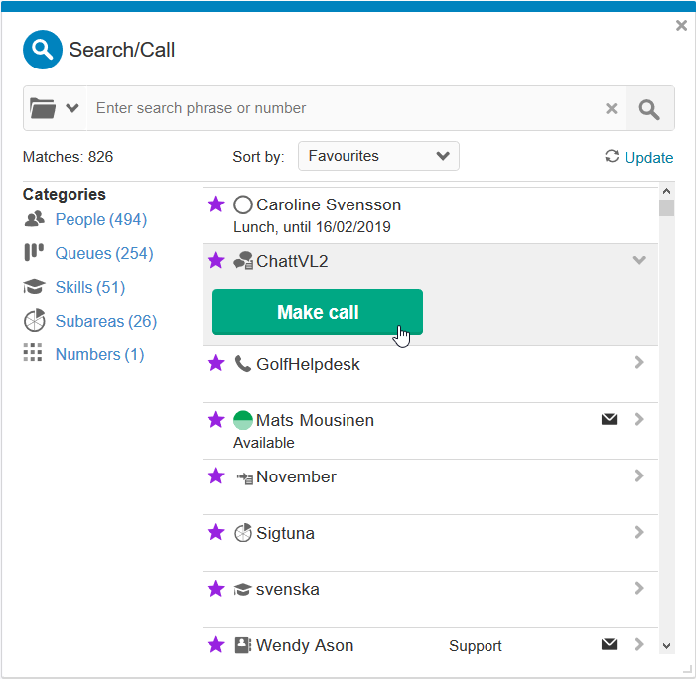Click the phone icon beside GolfHelpdesk

click(243, 364)
